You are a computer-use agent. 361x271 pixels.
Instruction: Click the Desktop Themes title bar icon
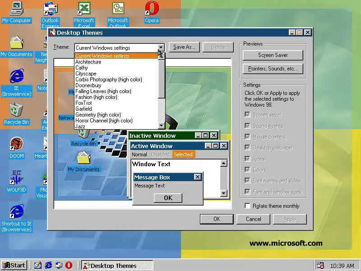point(53,33)
